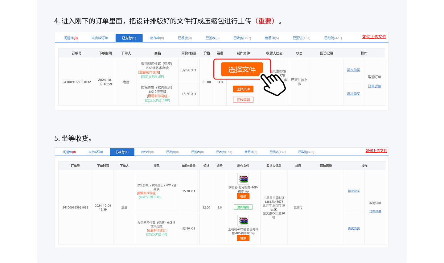Click the price 52.00 in step 4 table
Screen dimensions: 444x263
pos(207,82)
